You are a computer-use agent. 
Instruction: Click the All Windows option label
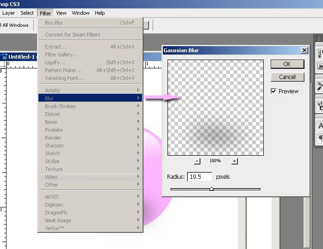(15, 25)
